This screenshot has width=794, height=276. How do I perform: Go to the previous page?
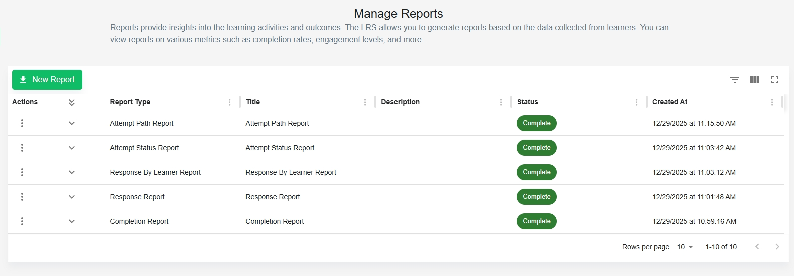click(x=757, y=247)
